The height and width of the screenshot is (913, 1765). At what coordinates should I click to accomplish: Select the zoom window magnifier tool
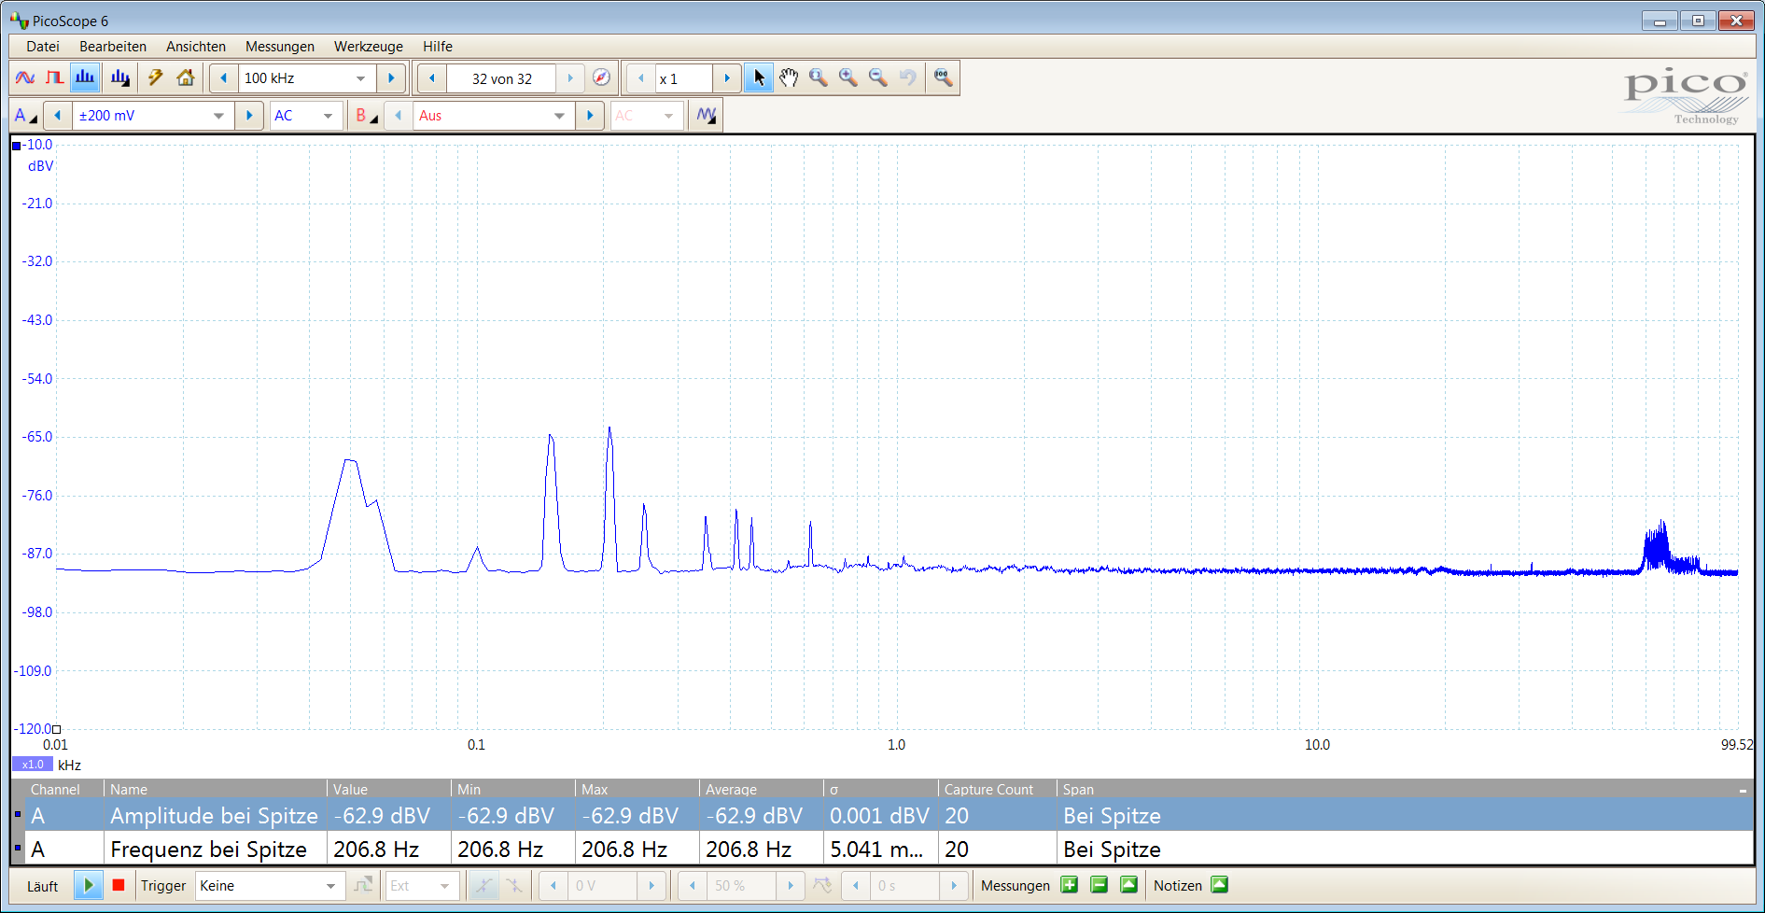tap(819, 77)
